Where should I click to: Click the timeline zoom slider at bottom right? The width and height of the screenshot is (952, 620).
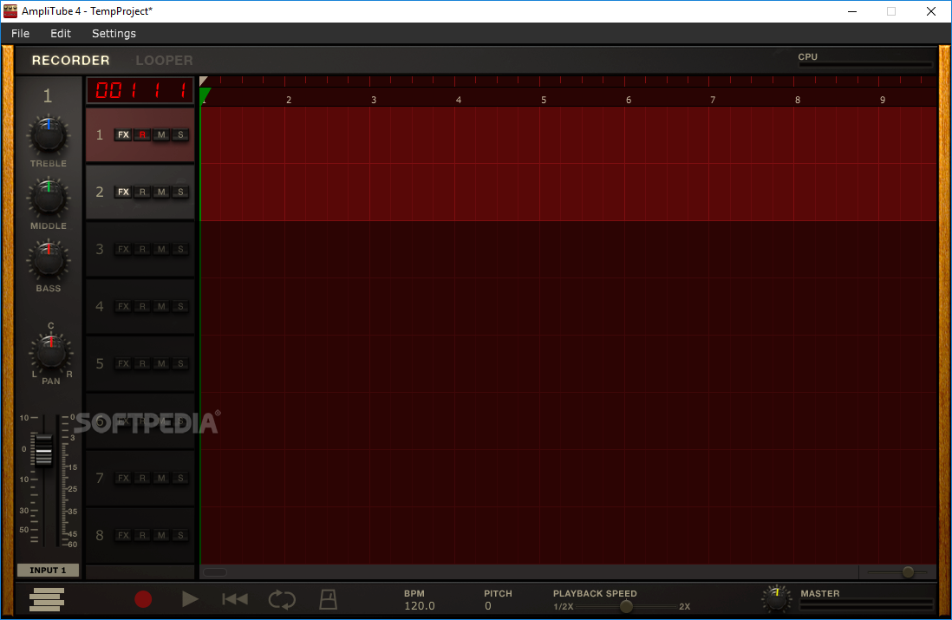coord(908,572)
